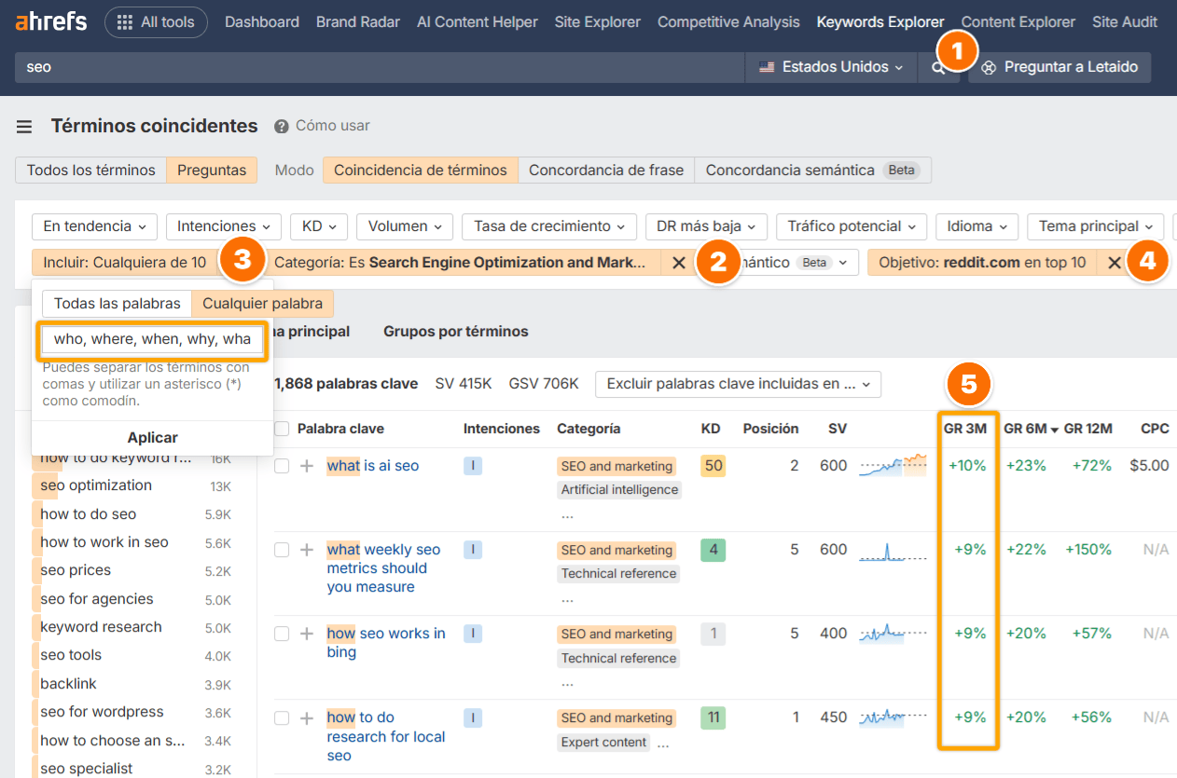1177x778 pixels.
Task: Expand Idioma filter
Action: point(976,226)
